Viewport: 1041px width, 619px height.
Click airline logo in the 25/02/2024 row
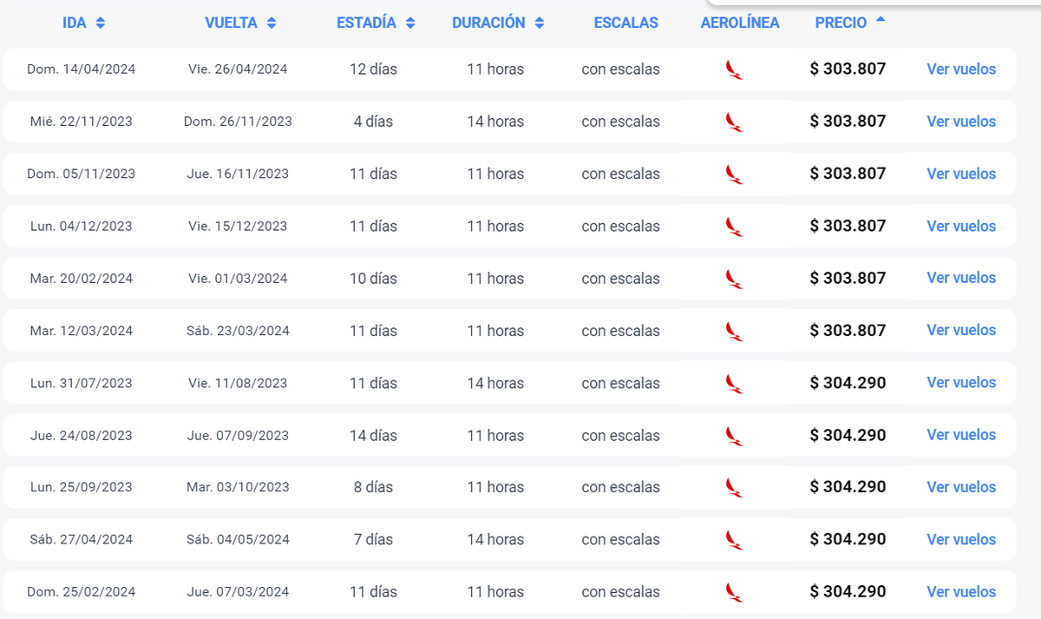tap(734, 592)
